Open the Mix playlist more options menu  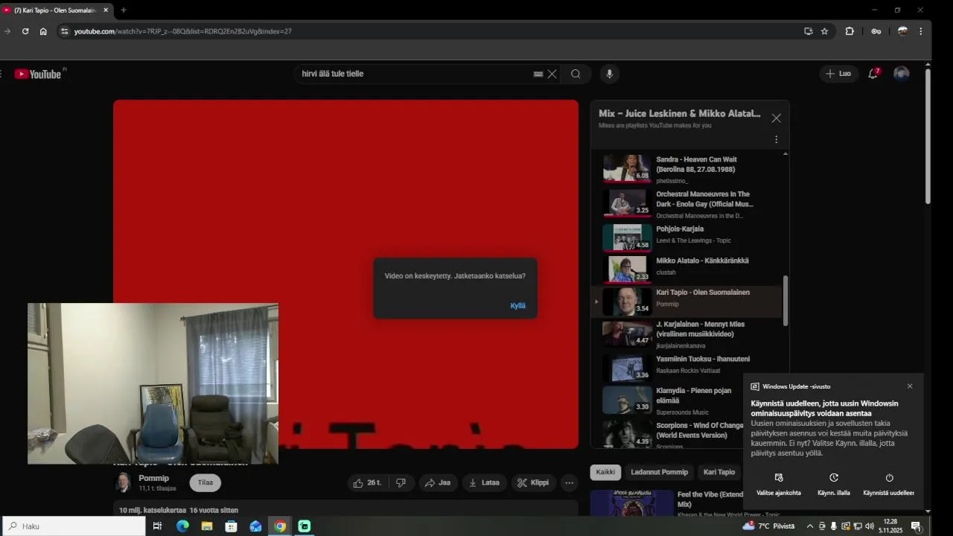coord(776,139)
